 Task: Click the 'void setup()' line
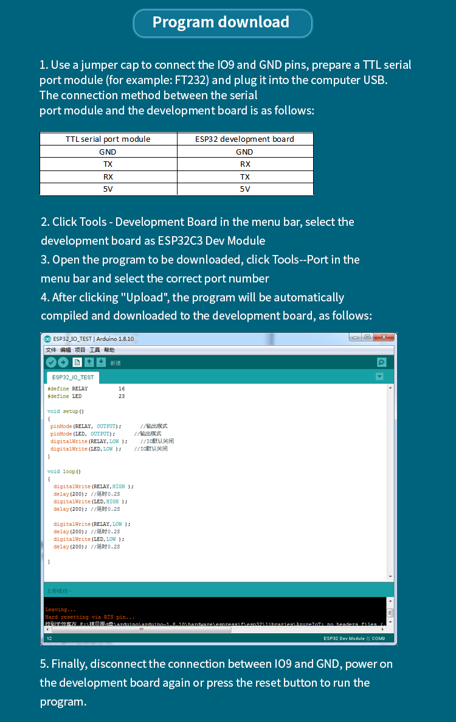66,411
